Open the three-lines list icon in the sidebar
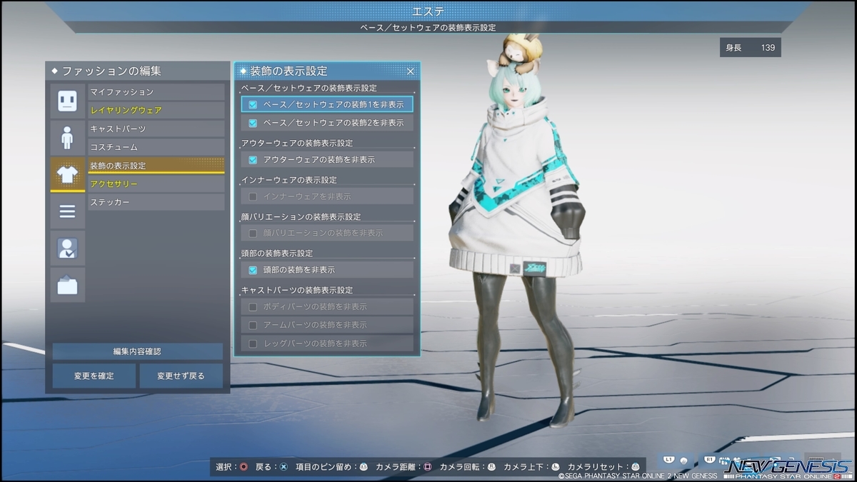The image size is (857, 482). tap(67, 211)
